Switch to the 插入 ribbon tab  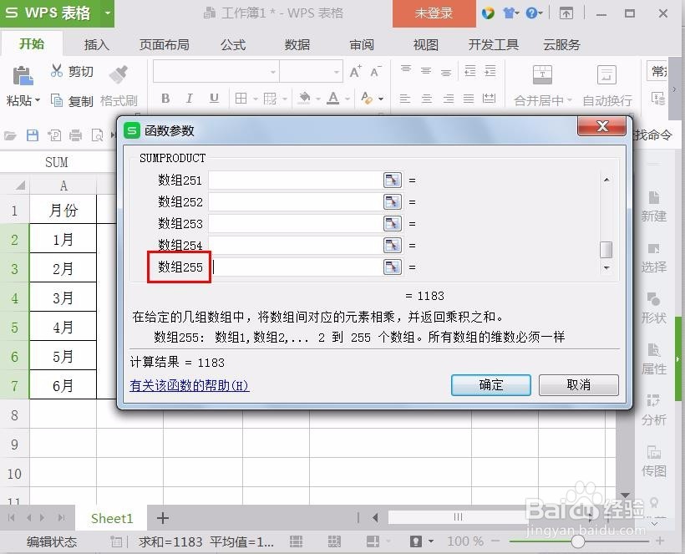(96, 45)
